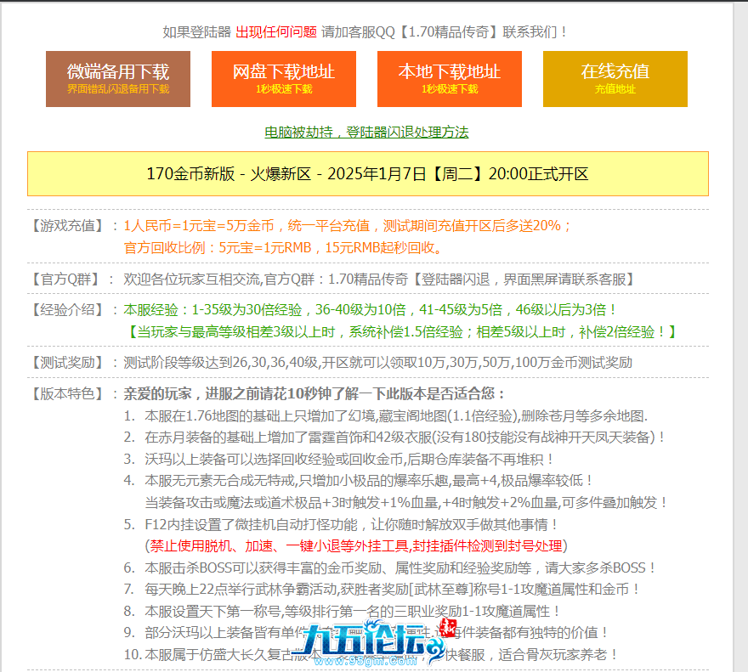Open the 在线充值 recharge button

pyautogui.click(x=615, y=79)
